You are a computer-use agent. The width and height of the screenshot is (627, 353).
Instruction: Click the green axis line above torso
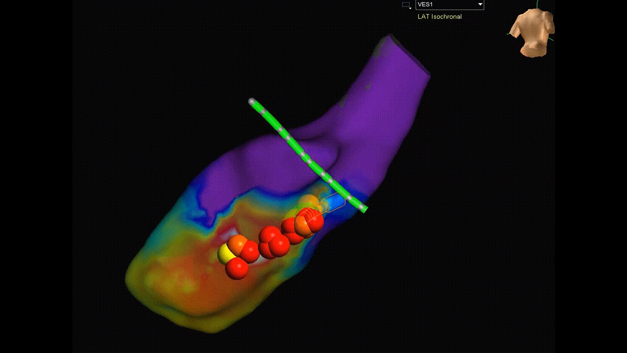(538, 5)
